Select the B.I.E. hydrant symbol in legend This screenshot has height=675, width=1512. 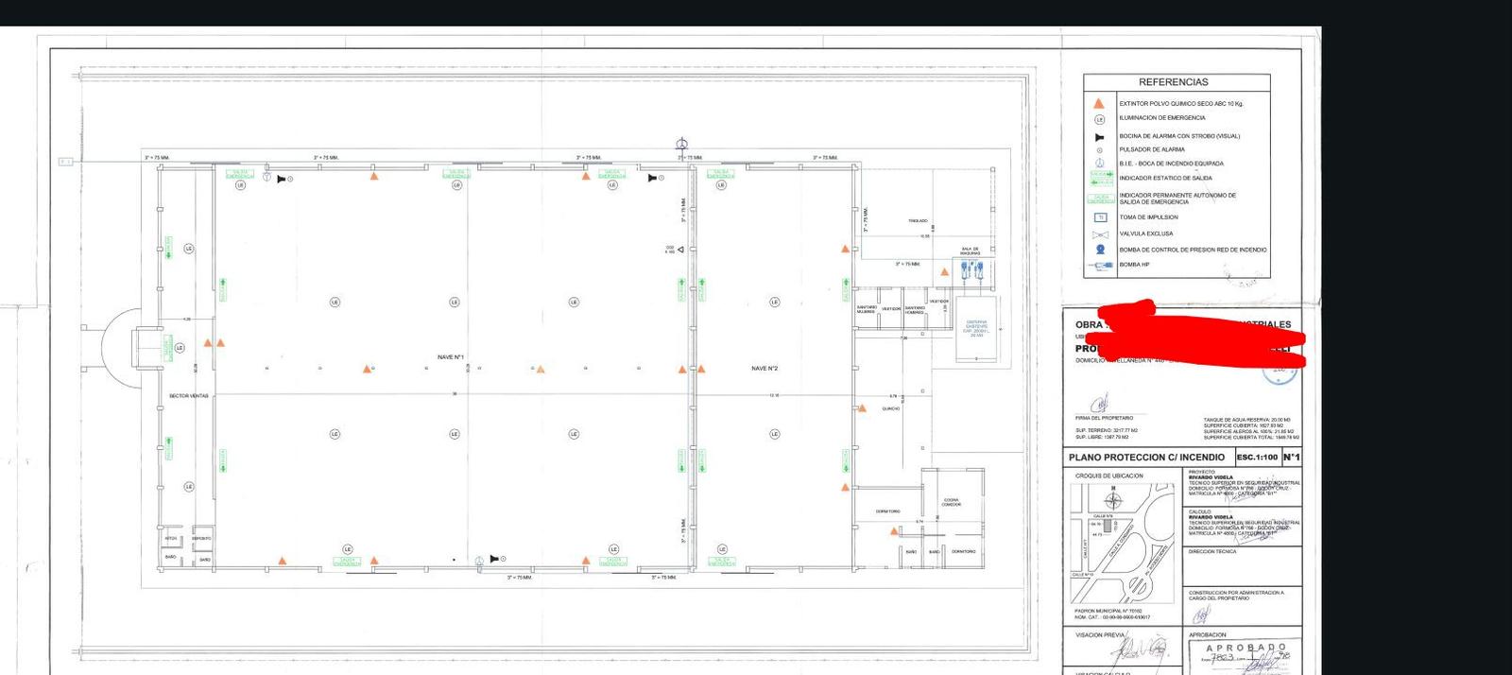coord(1099,164)
